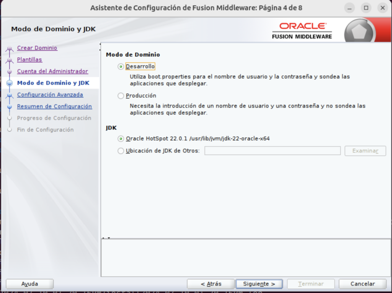Click the Examinar browse button
392x293 pixels.
[365, 151]
